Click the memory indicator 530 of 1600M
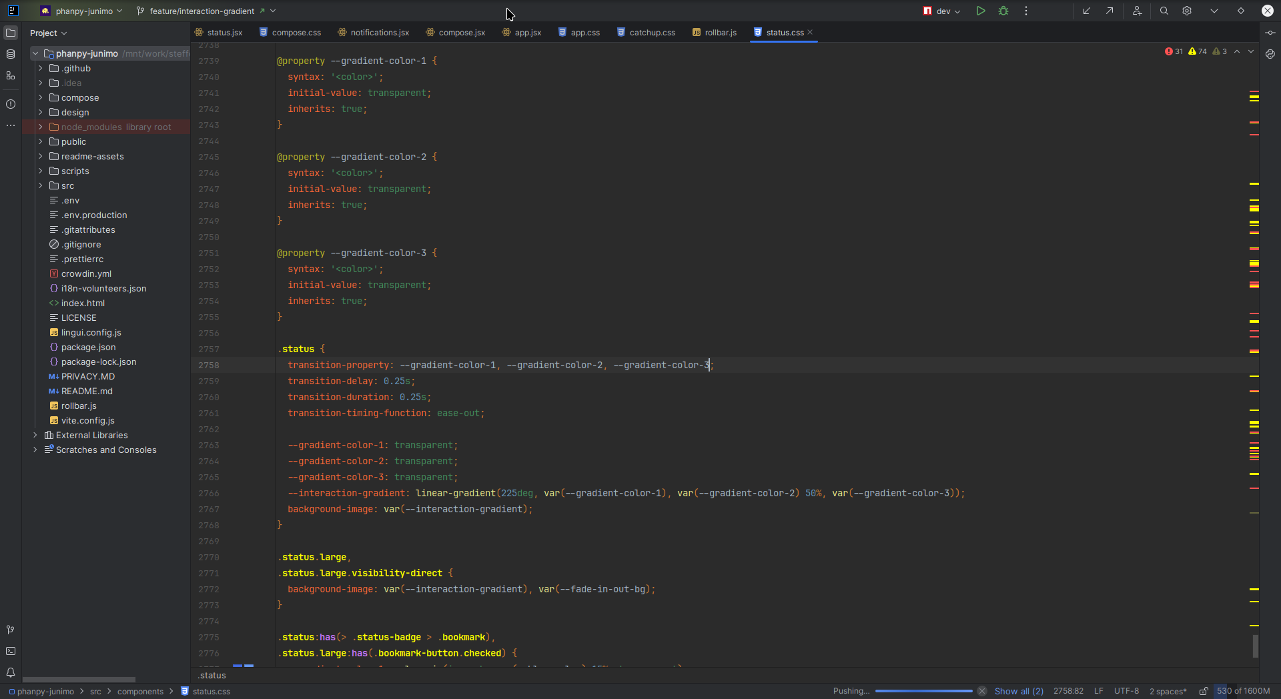The width and height of the screenshot is (1281, 699). pos(1243,691)
